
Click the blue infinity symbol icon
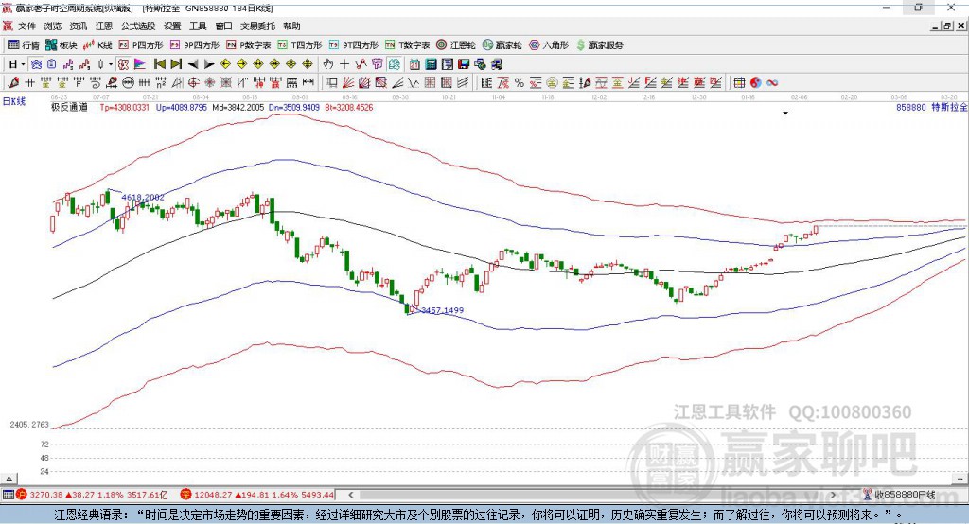pyautogui.click(x=772, y=82)
